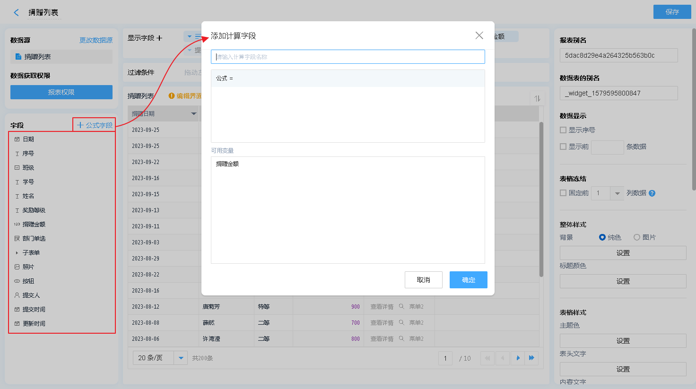The image size is (696, 389).
Task: Open the freeze column count dropdown
Action: click(617, 193)
